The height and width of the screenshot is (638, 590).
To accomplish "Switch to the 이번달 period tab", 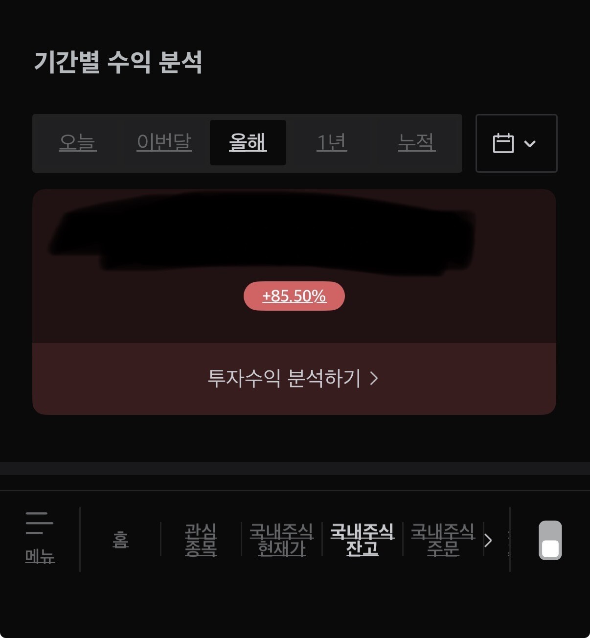I will coord(164,142).
